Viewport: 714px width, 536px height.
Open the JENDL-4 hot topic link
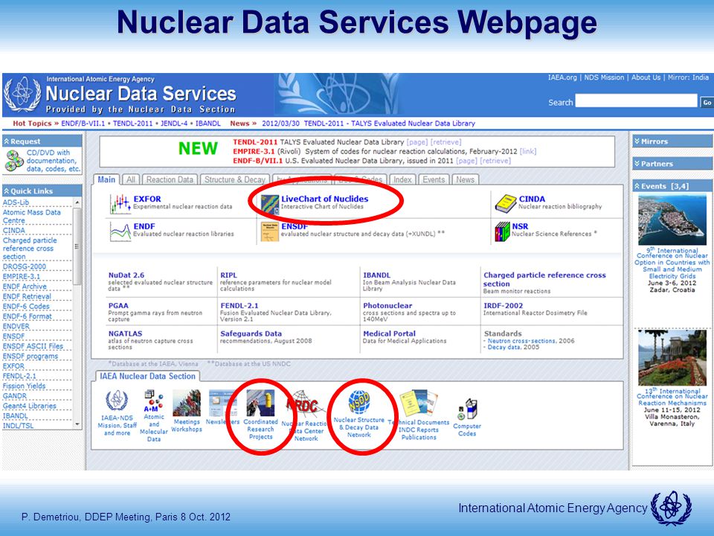174,124
